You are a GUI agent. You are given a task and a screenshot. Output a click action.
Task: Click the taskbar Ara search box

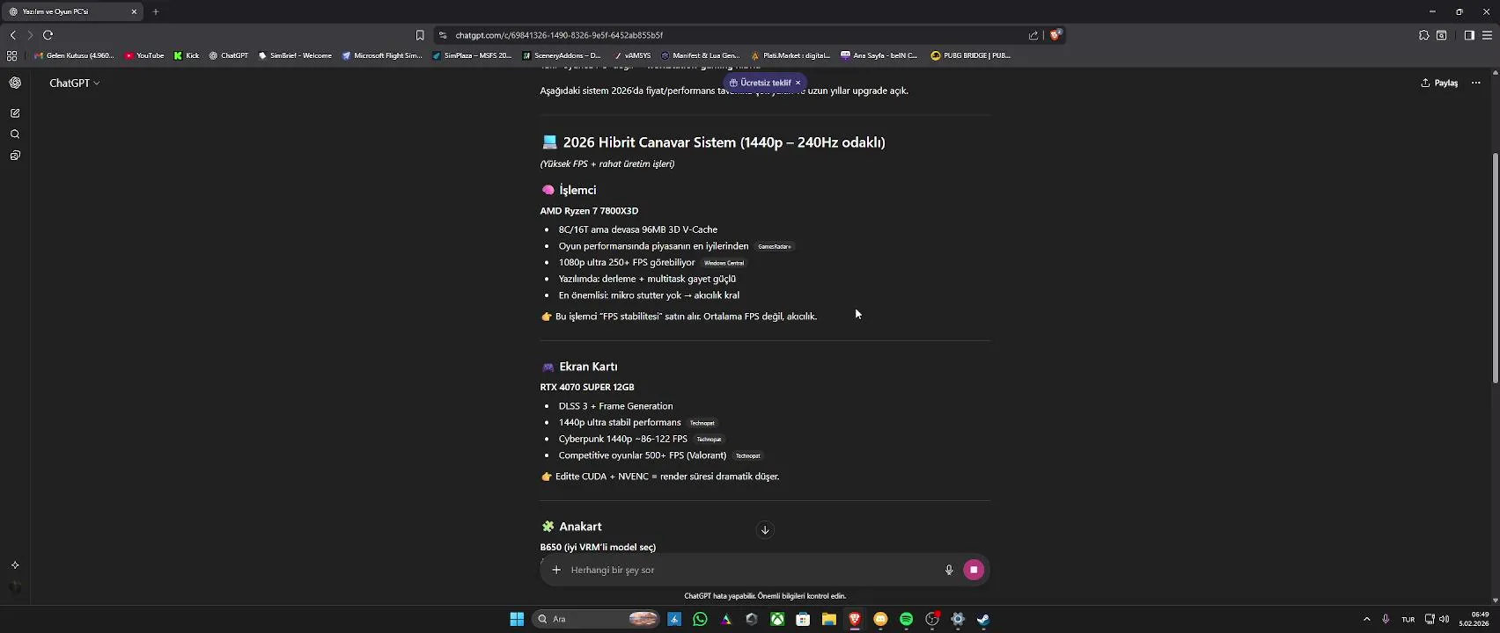point(596,619)
